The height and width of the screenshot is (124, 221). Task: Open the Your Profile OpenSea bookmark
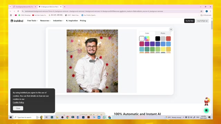pos(89,15)
